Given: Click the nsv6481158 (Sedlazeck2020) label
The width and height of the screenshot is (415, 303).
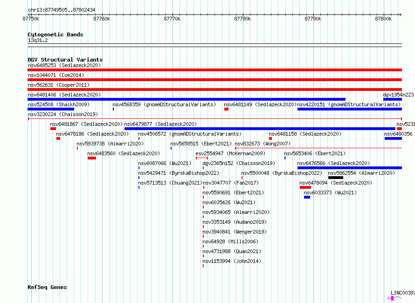Looking at the screenshot, I should tap(305, 134).
